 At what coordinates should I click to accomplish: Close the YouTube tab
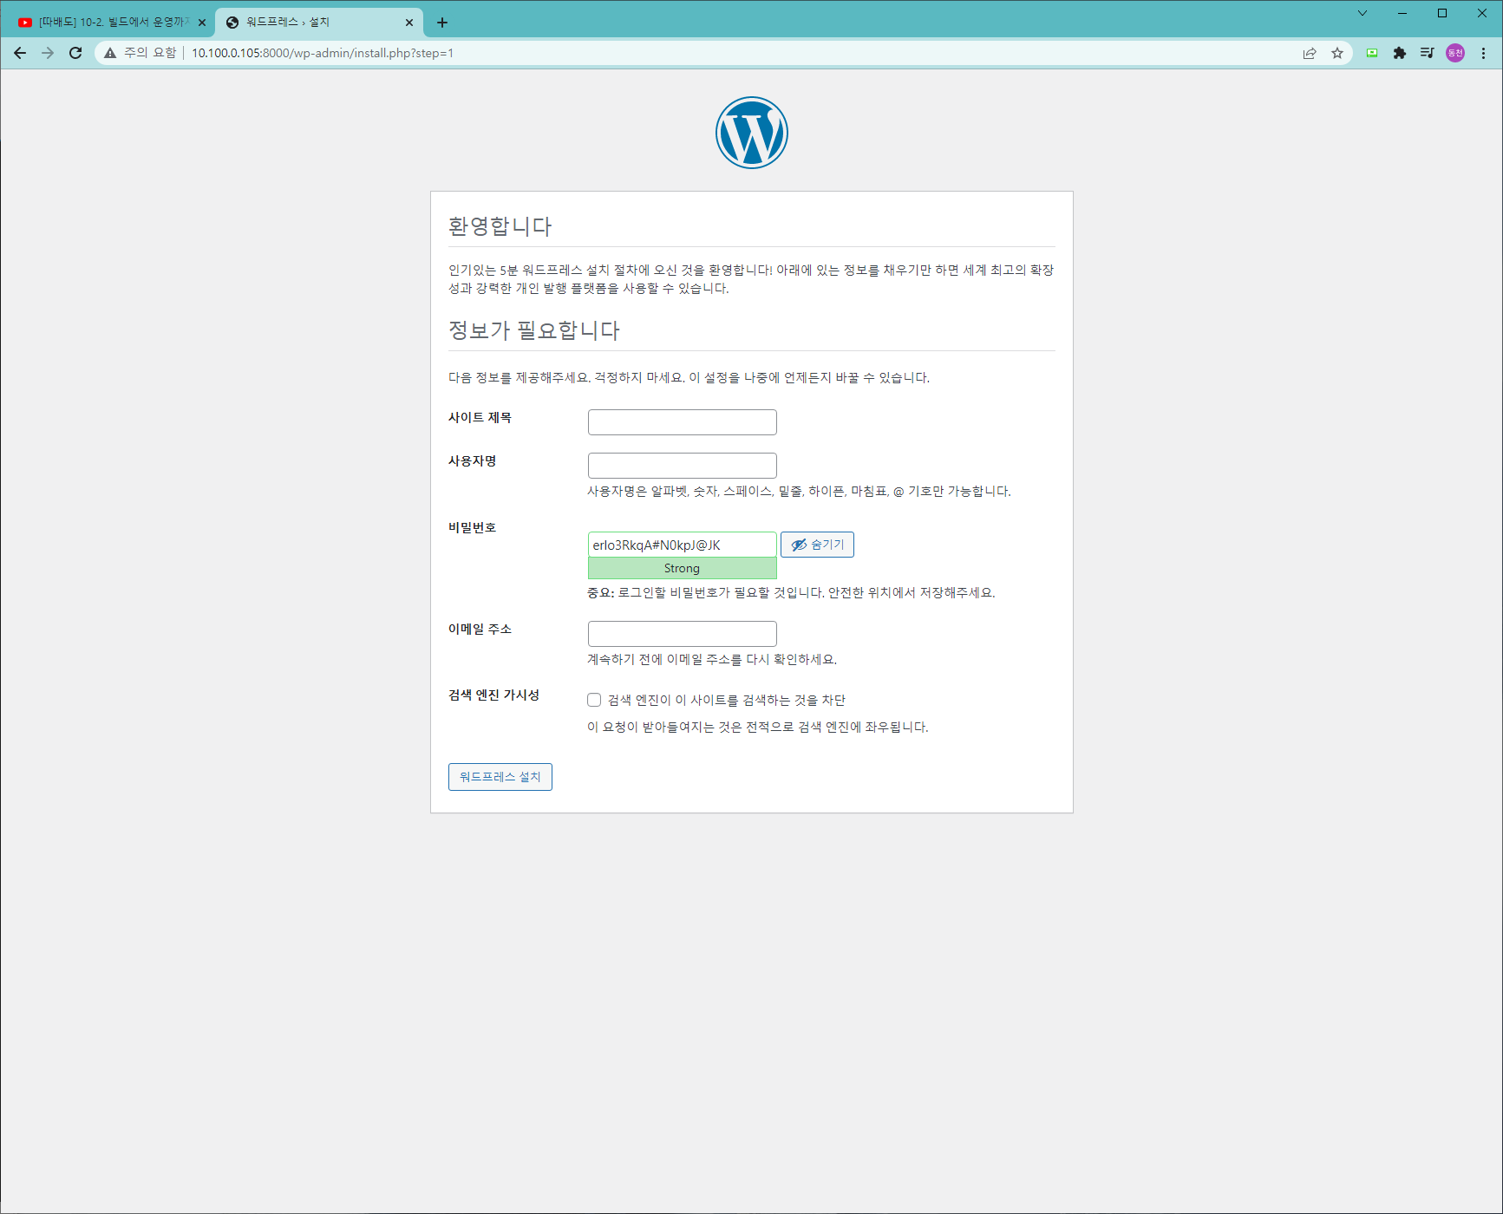(202, 23)
